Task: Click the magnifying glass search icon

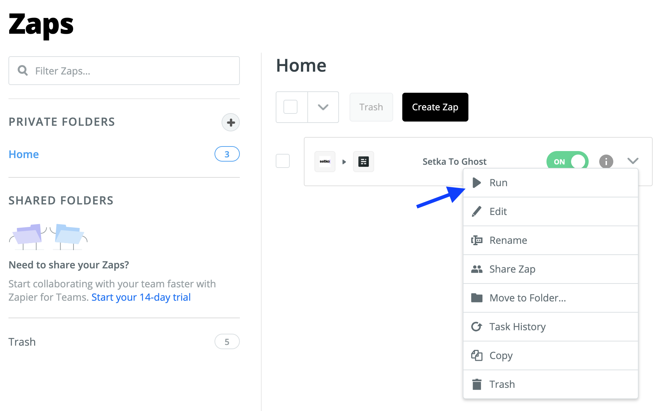Action: (23, 71)
